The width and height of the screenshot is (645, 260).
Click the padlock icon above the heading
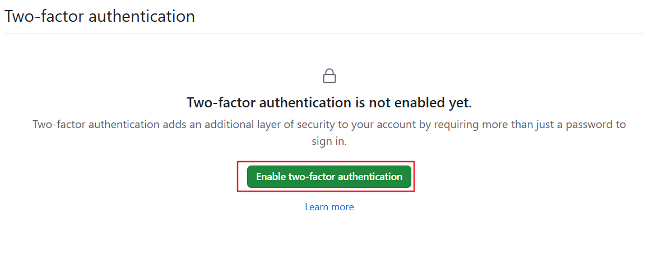[330, 76]
